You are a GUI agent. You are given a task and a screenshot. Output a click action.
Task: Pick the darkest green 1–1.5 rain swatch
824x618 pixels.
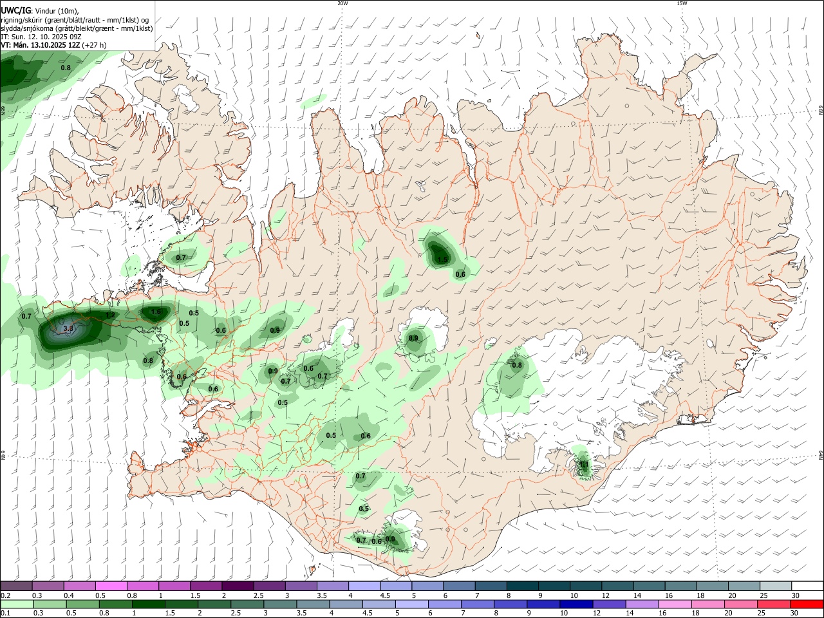pyautogui.click(x=148, y=604)
